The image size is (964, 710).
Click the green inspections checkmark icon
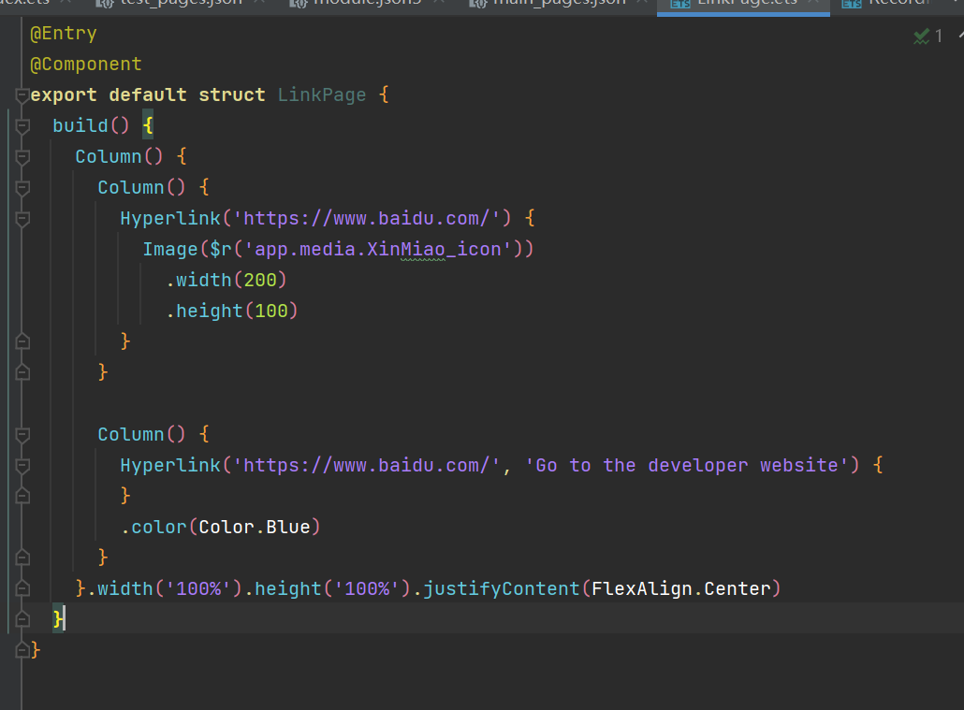pyautogui.click(x=921, y=36)
